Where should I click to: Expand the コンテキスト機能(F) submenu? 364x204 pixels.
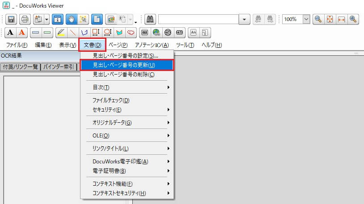pos(127,184)
